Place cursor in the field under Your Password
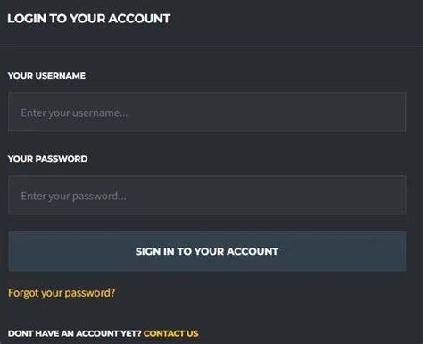 point(207,195)
